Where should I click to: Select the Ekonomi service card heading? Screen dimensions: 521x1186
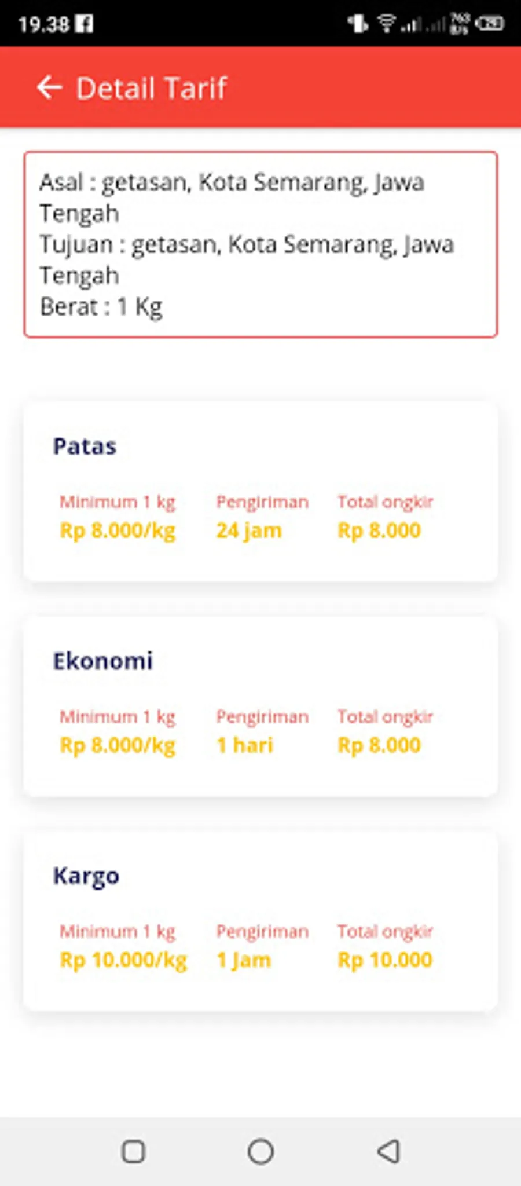[102, 661]
